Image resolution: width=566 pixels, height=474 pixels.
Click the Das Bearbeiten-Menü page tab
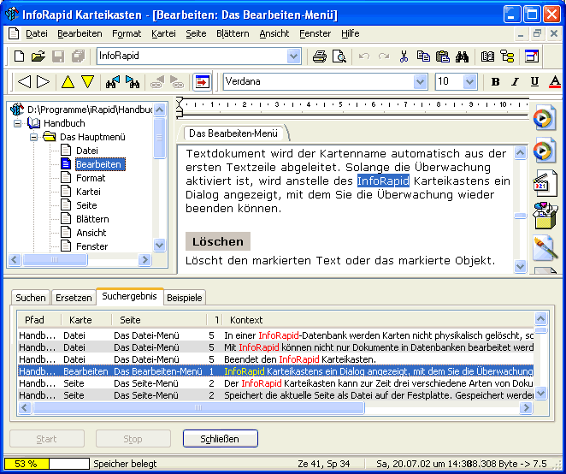pyautogui.click(x=233, y=133)
